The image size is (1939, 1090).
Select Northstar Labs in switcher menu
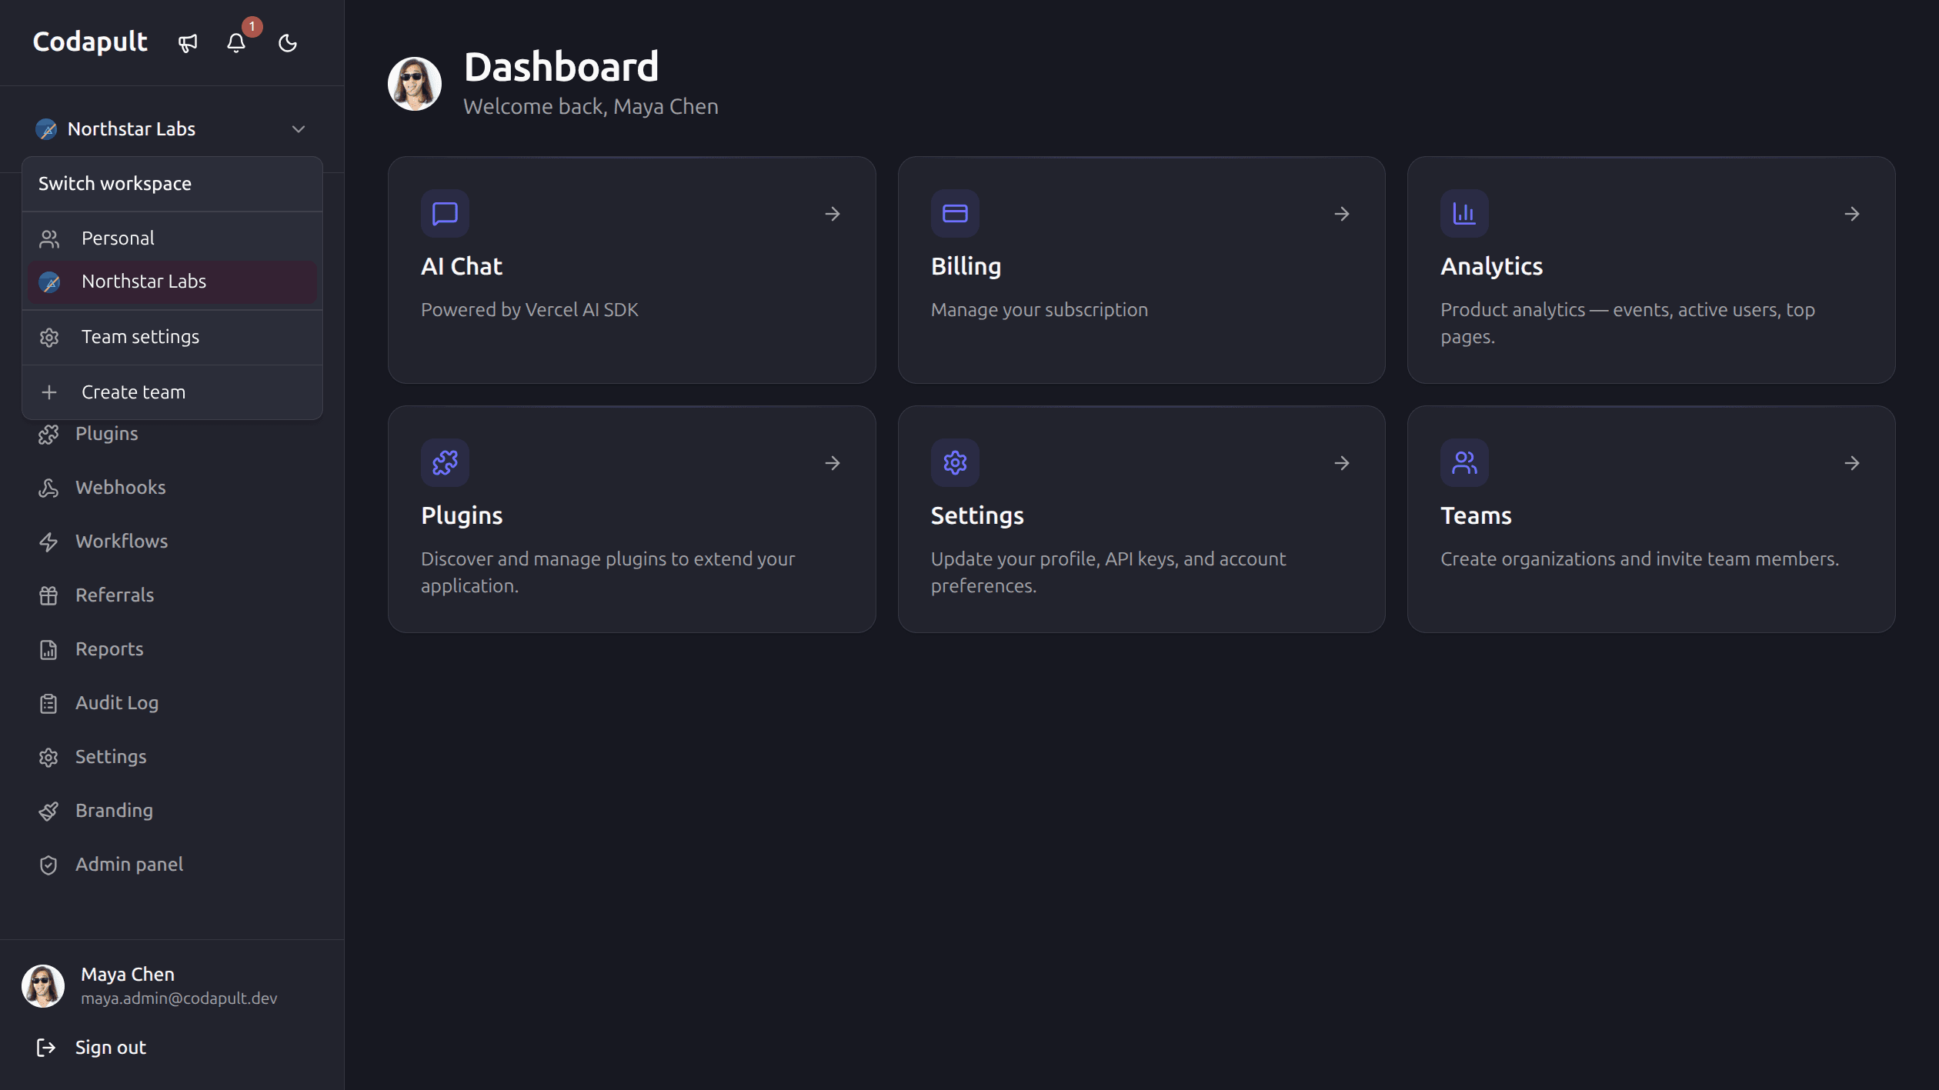(x=172, y=282)
